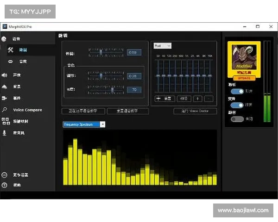Click the UPDATE button under the avatar
278x222 pixels.
[x=244, y=78]
